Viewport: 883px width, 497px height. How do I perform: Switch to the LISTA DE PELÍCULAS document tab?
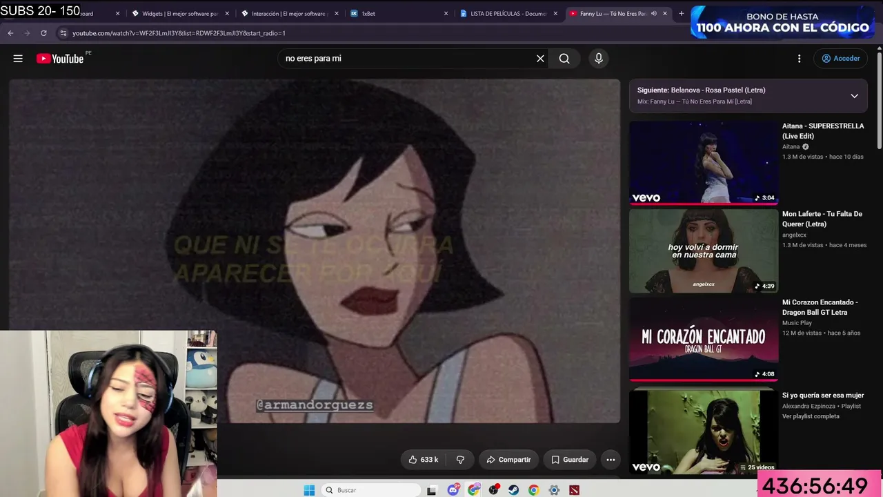click(x=508, y=13)
